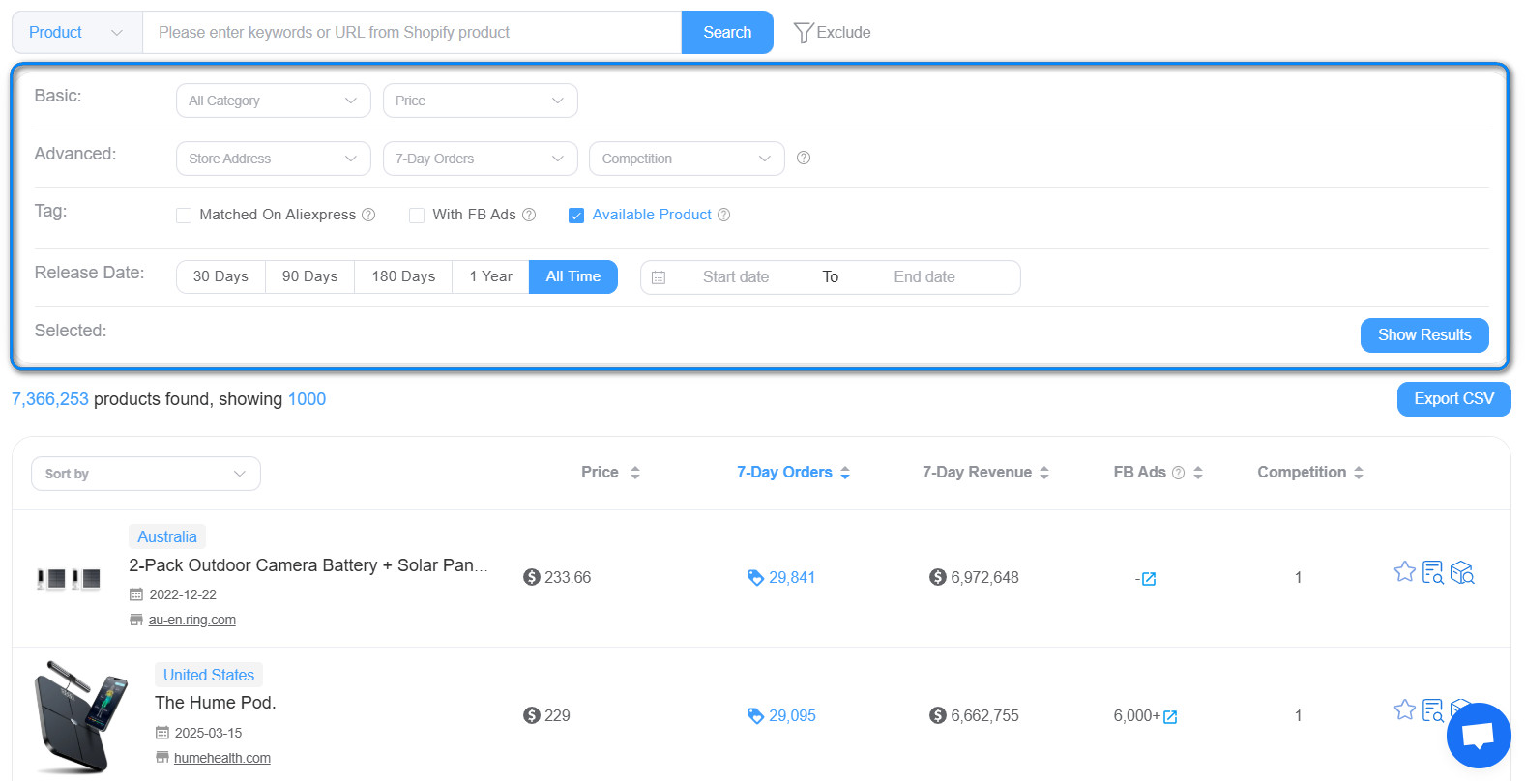The height and width of the screenshot is (781, 1525).
Task: Open help tooltip next to Competition dropdown
Action: (804, 158)
